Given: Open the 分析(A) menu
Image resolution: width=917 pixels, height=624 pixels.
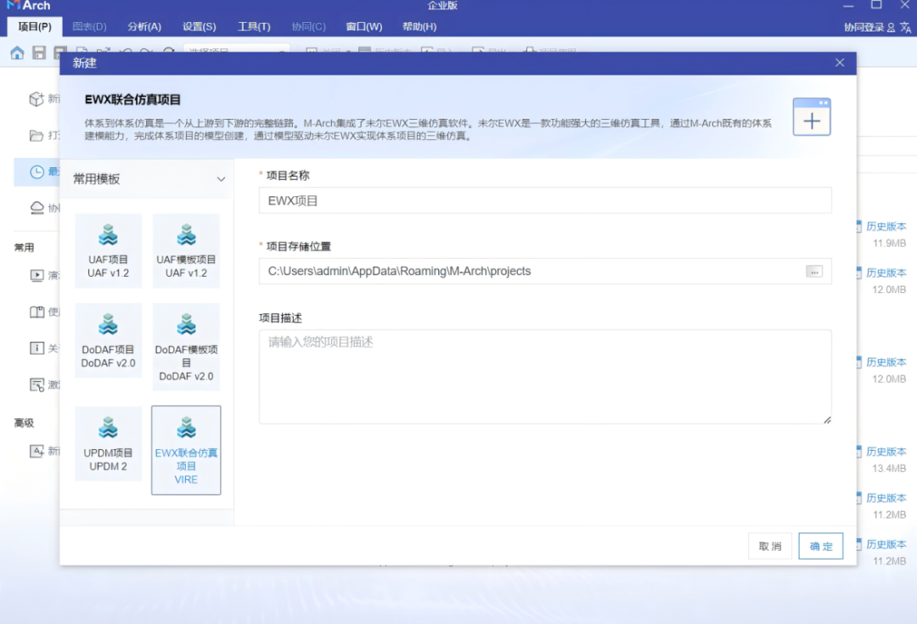Looking at the screenshot, I should (x=143, y=27).
